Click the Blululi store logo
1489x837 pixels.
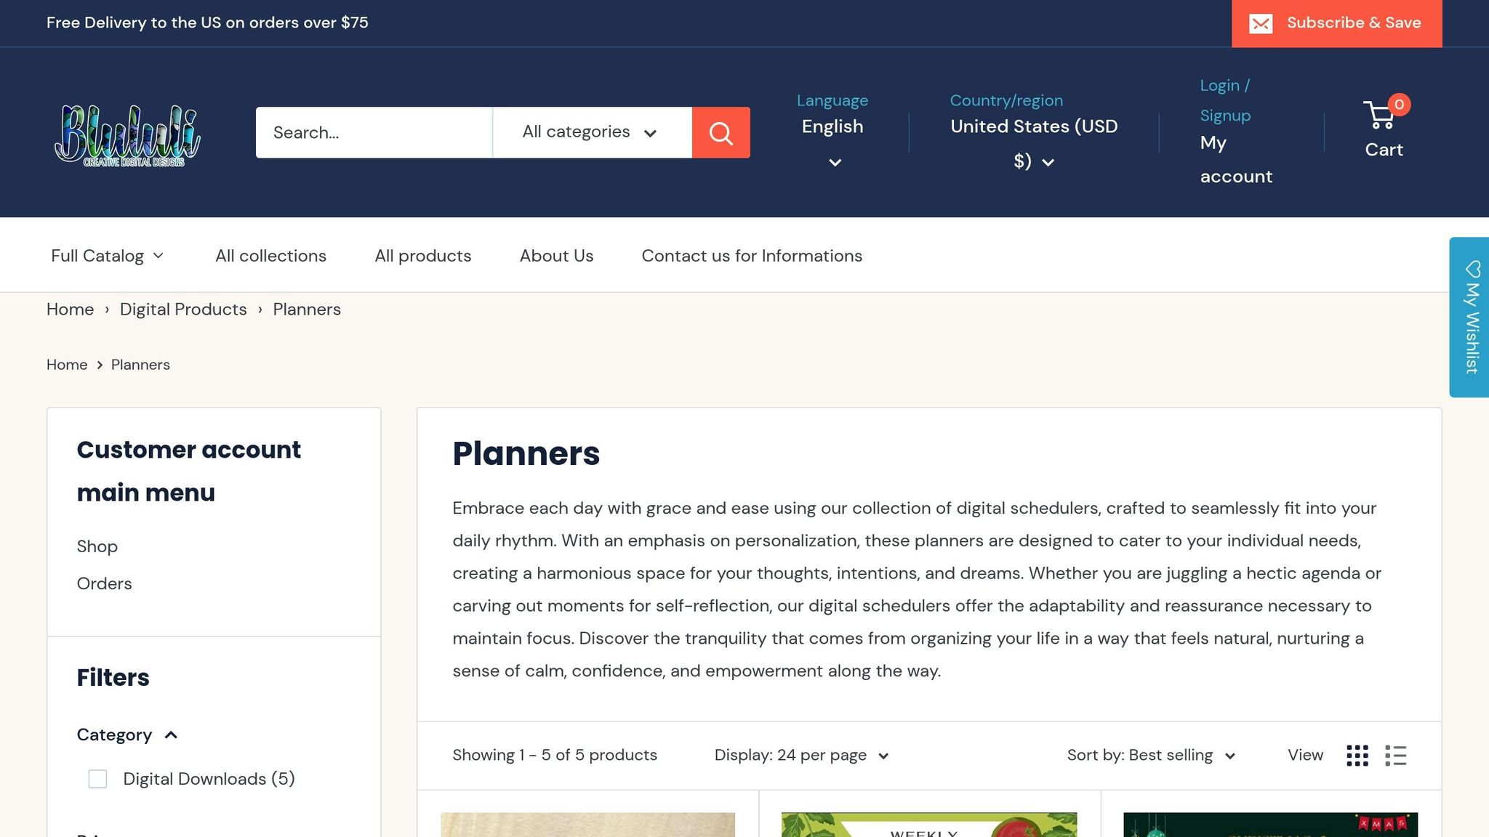[x=127, y=134]
